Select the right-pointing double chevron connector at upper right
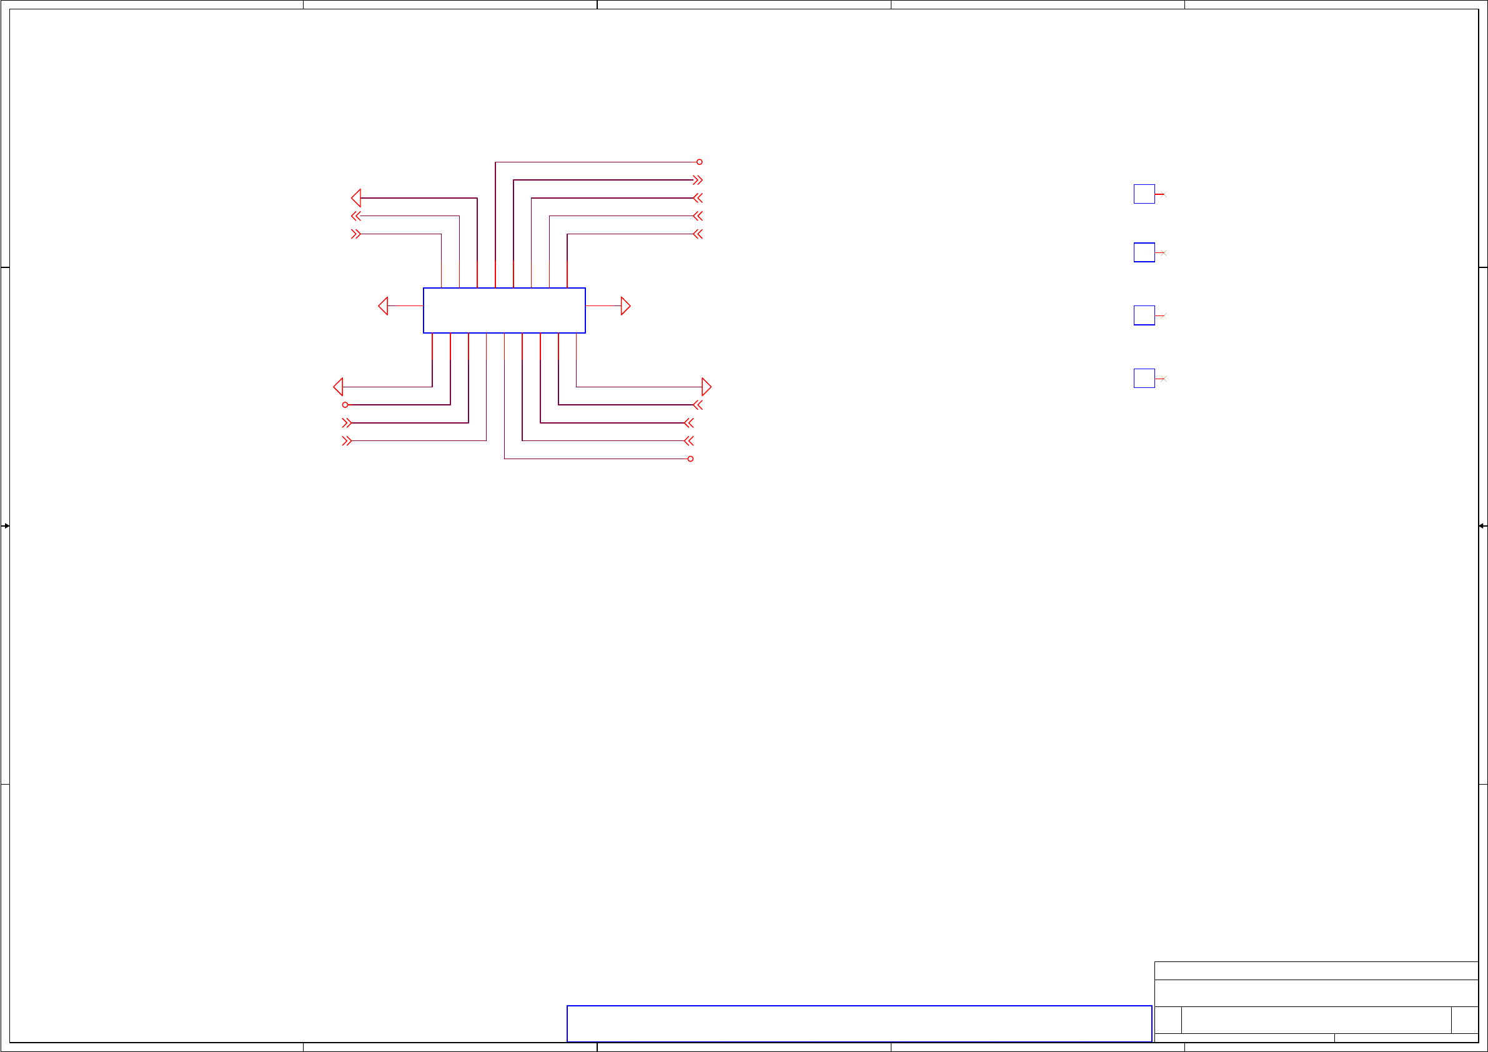 (697, 180)
